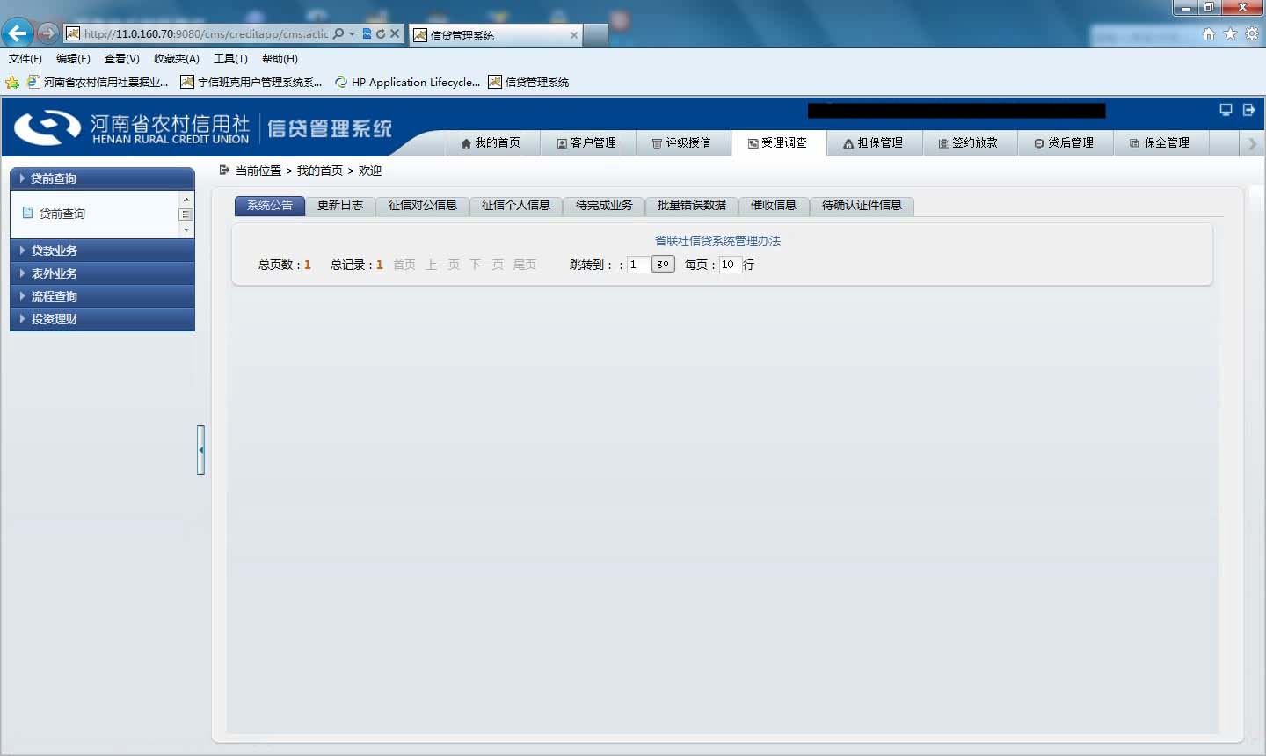Open the 工具(T) menu
1266x756 pixels.
[x=230, y=59]
